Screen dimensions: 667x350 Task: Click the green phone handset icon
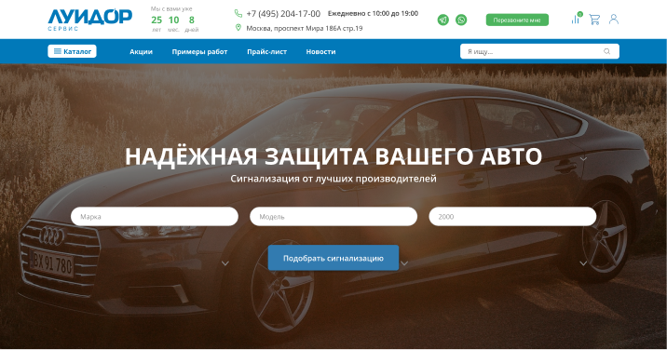point(238,14)
